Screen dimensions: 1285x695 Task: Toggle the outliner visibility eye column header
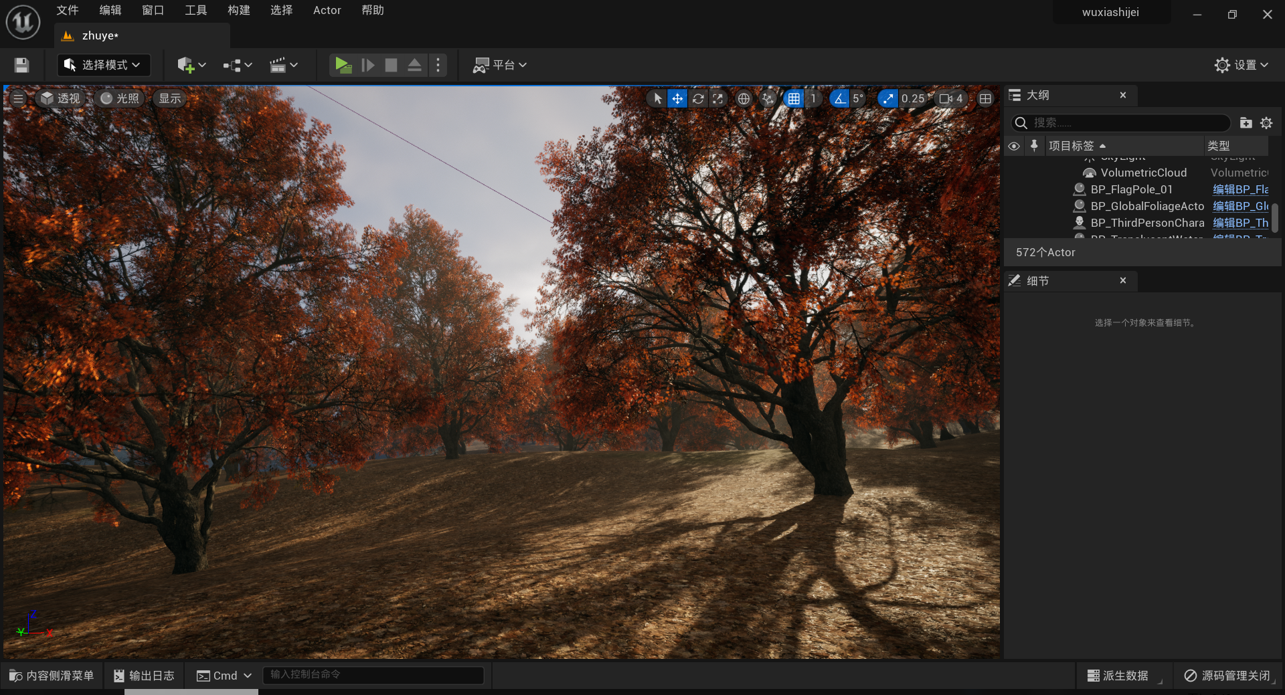coord(1014,146)
